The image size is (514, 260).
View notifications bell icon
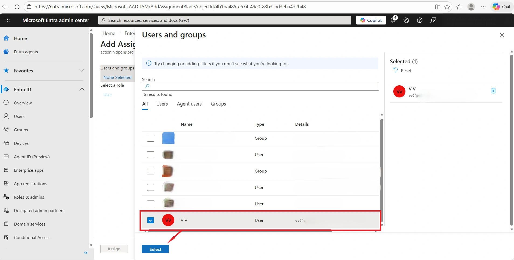click(x=393, y=20)
